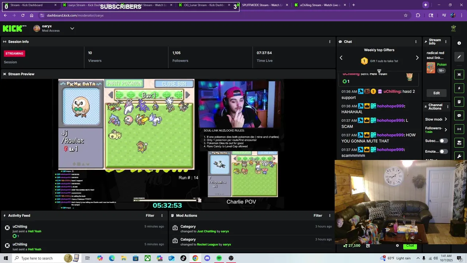Open the browser extensions puzzle icon
The image size is (467, 263).
tap(418, 15)
